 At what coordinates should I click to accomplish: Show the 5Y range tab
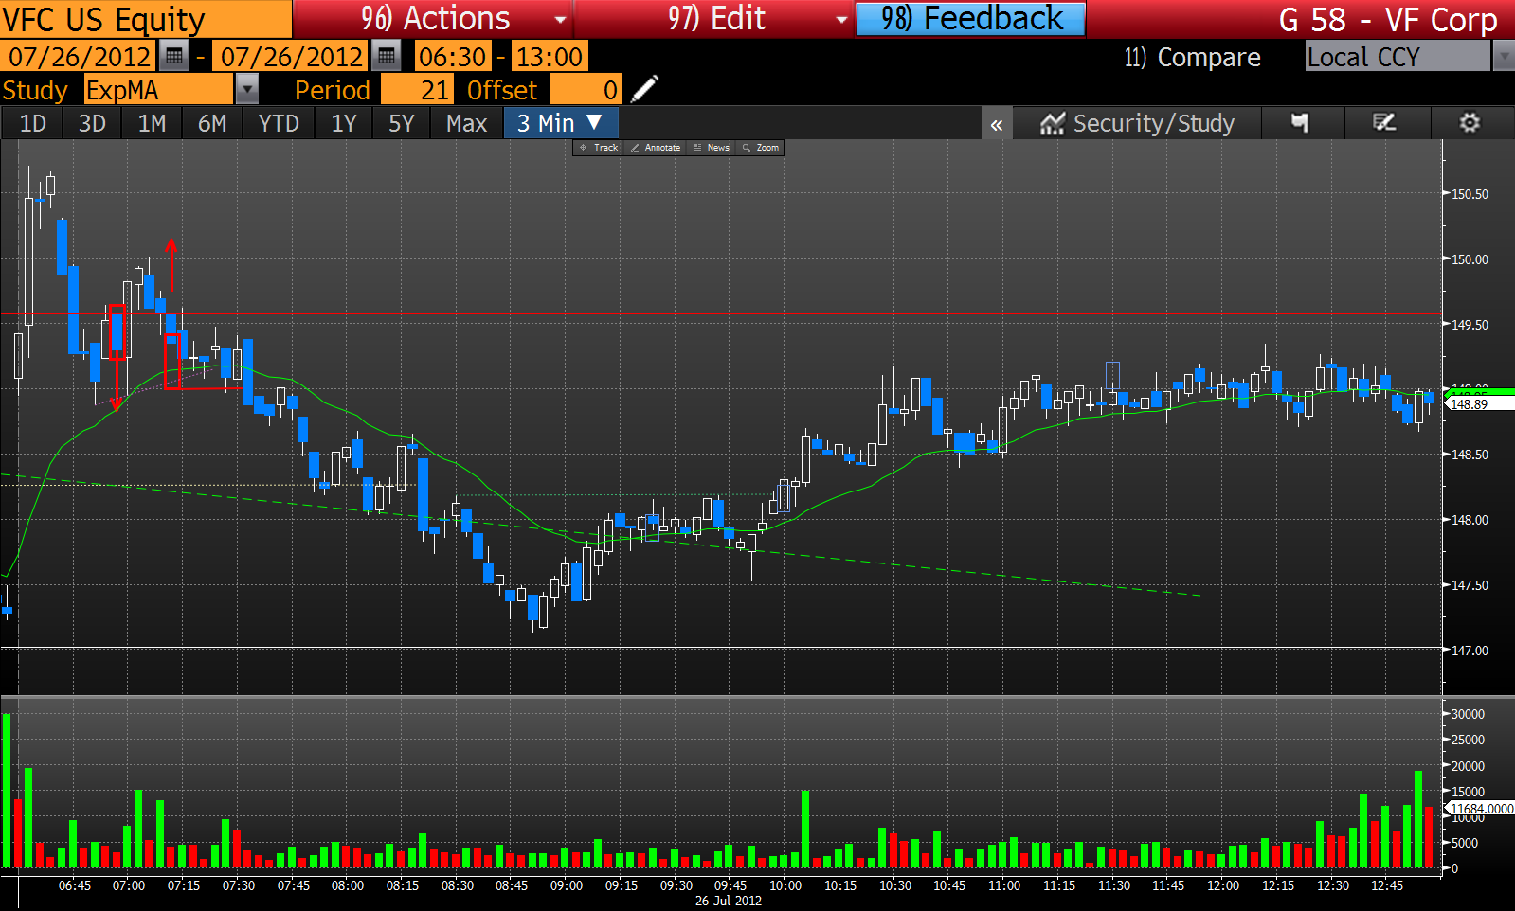402,123
